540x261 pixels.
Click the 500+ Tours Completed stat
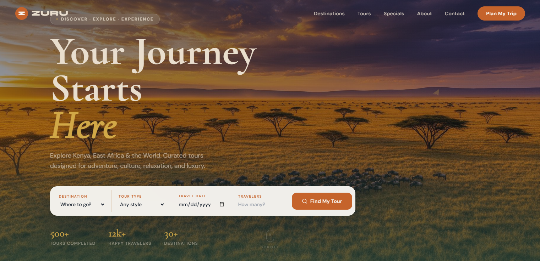click(x=72, y=238)
